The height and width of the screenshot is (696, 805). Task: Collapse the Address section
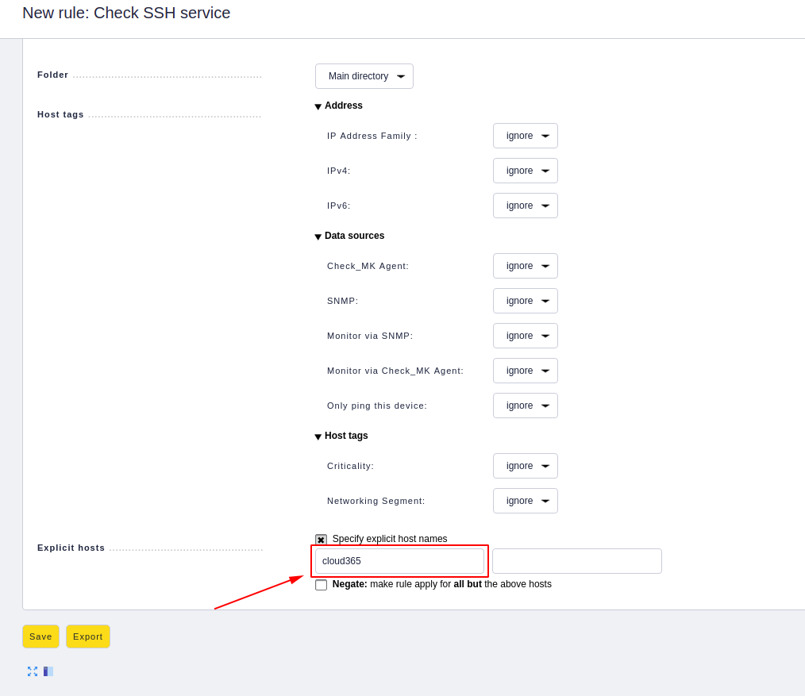pyautogui.click(x=318, y=106)
